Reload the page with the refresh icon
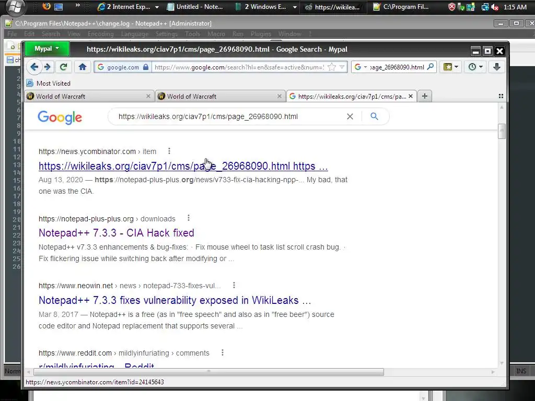Image resolution: width=535 pixels, height=401 pixels. (63, 67)
